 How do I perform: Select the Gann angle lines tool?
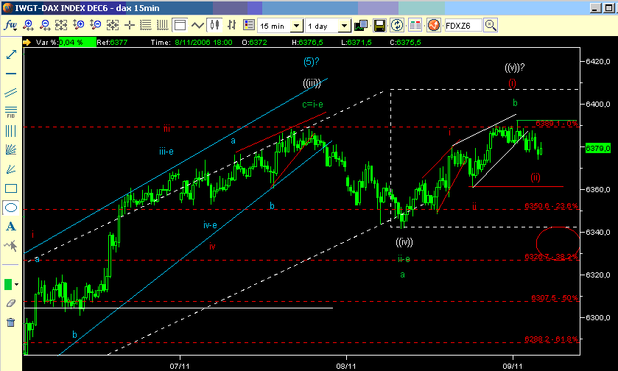coord(11,169)
